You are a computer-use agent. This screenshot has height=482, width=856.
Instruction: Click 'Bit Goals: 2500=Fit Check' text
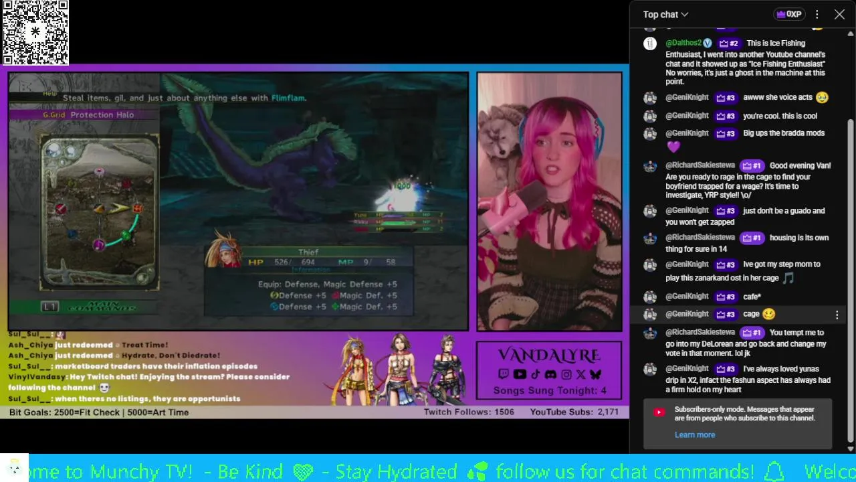[x=99, y=412]
